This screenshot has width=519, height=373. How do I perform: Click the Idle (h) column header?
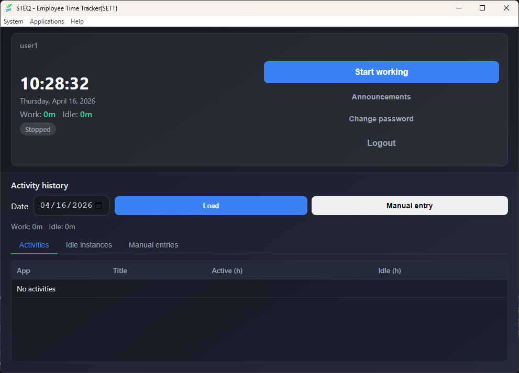[x=390, y=271]
